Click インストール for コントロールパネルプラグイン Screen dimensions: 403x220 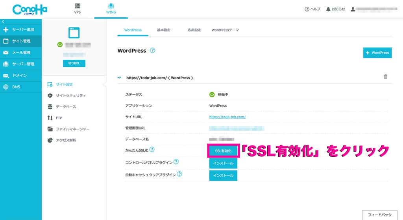pyautogui.click(x=223, y=163)
